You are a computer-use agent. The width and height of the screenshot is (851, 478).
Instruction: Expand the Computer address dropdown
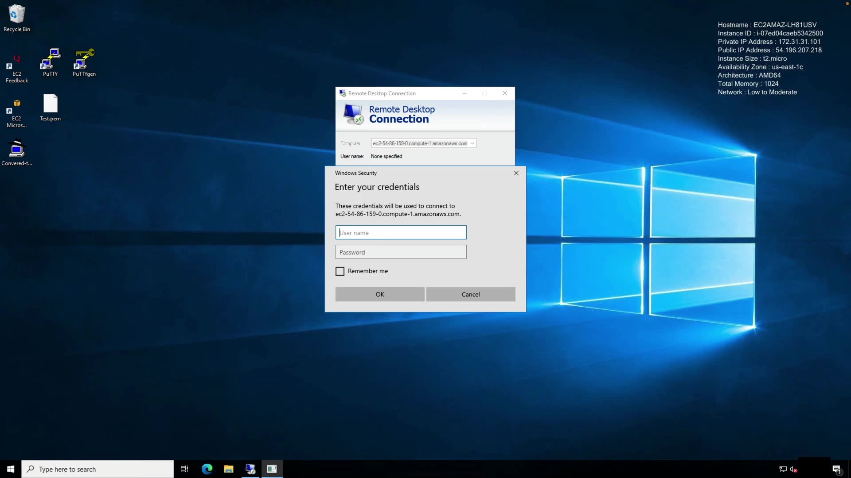coord(472,143)
